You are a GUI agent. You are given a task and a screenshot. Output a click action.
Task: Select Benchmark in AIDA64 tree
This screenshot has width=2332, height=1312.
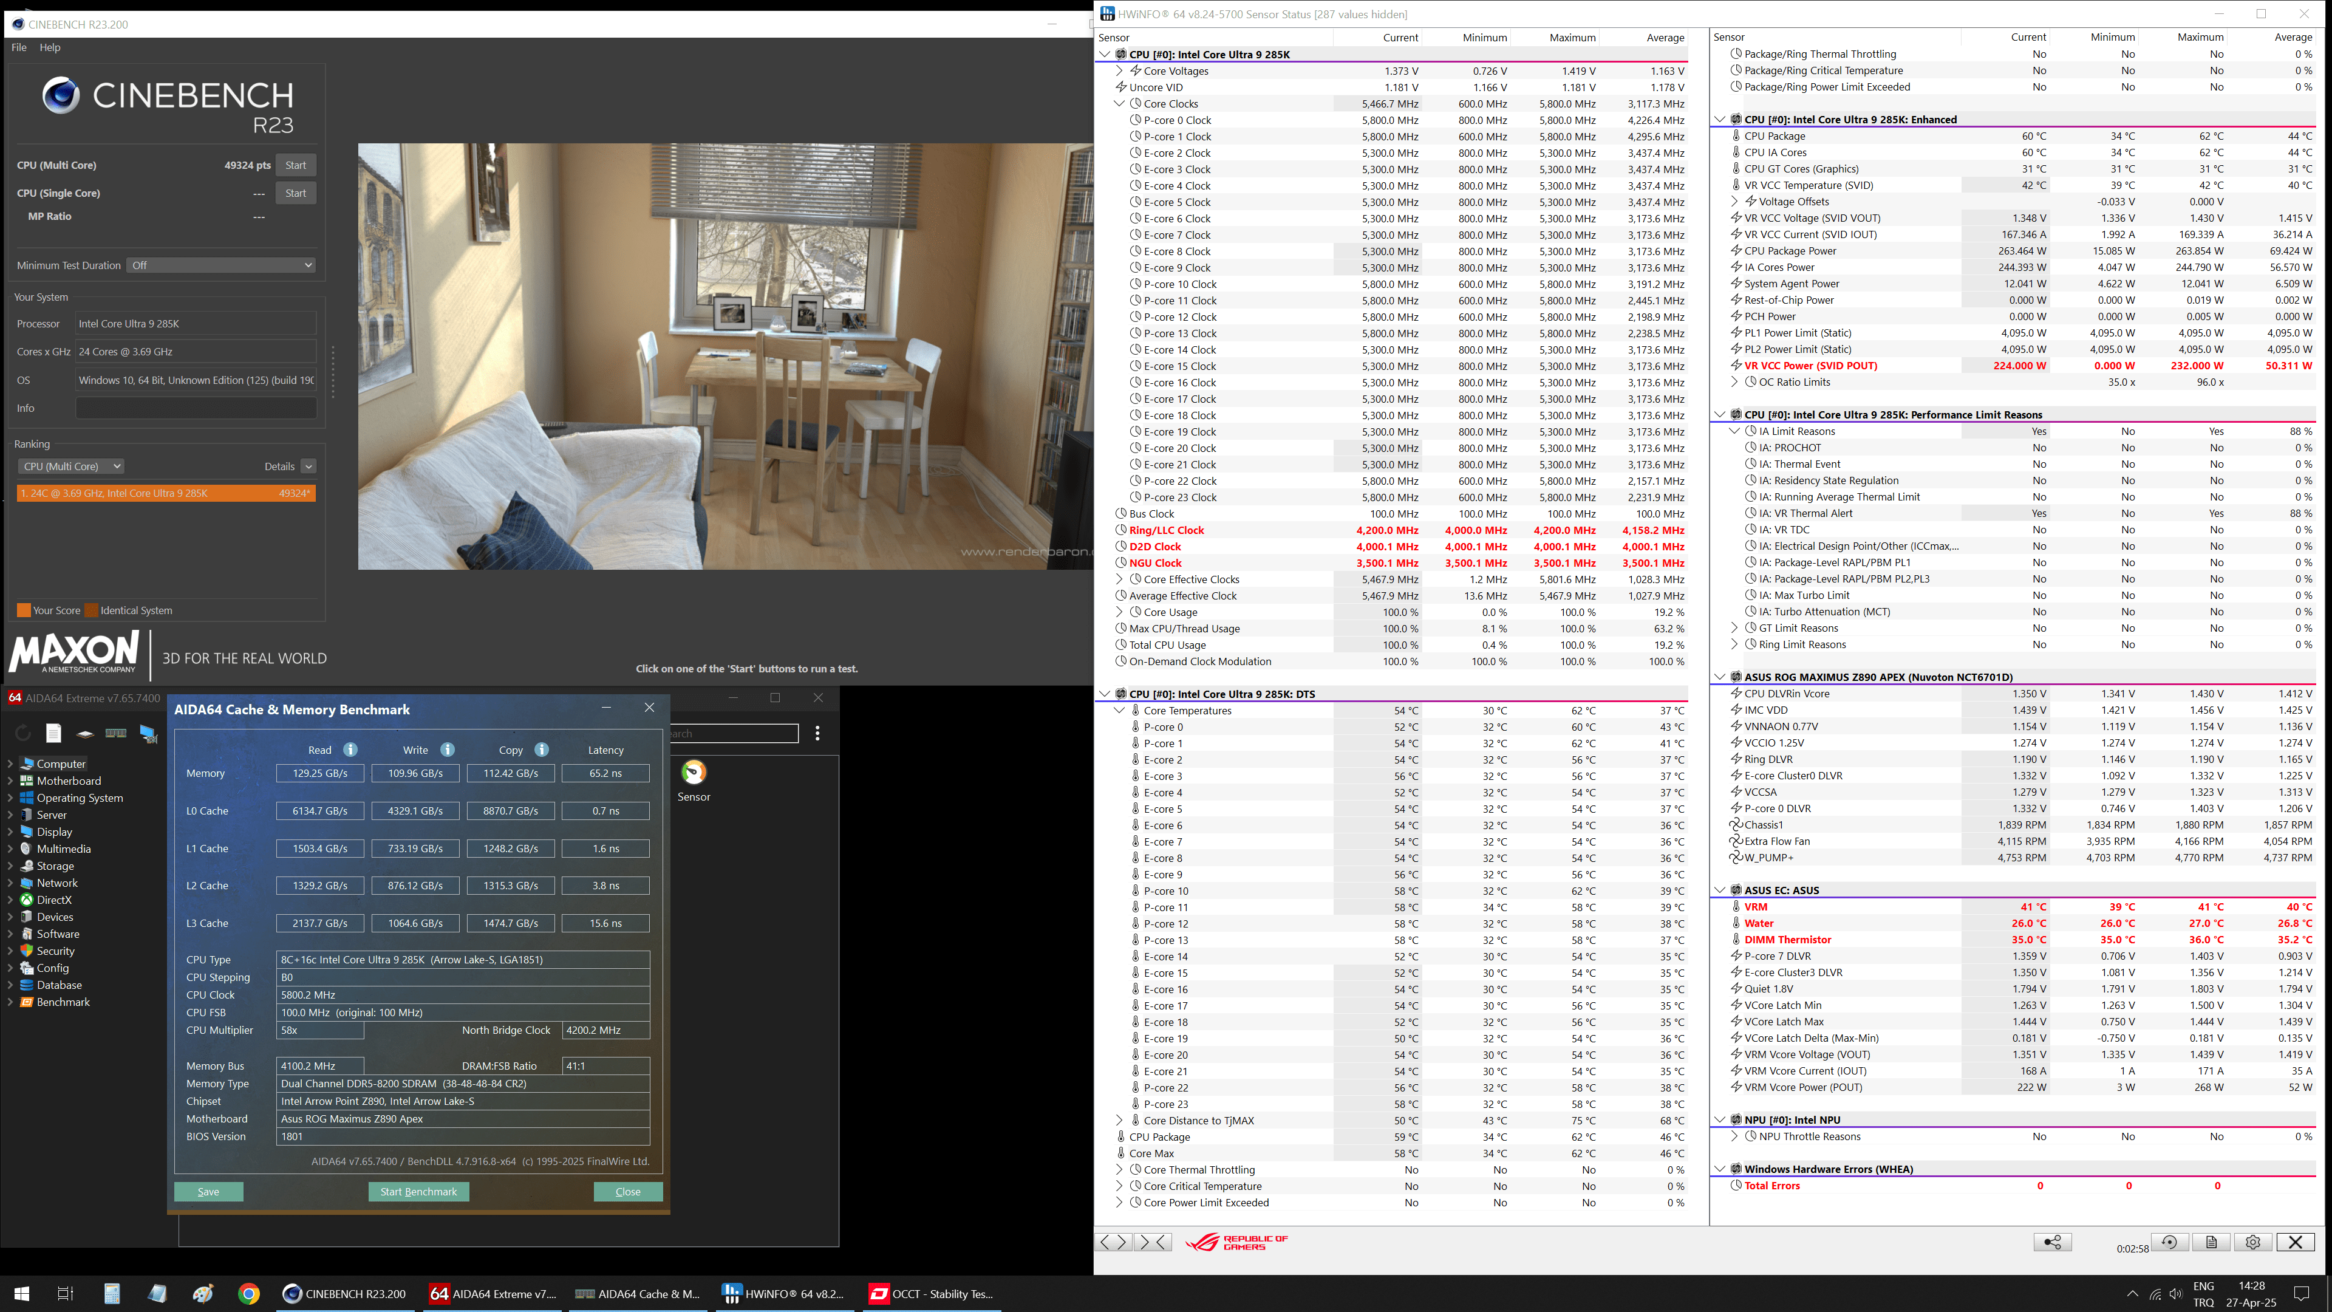pos(63,1002)
